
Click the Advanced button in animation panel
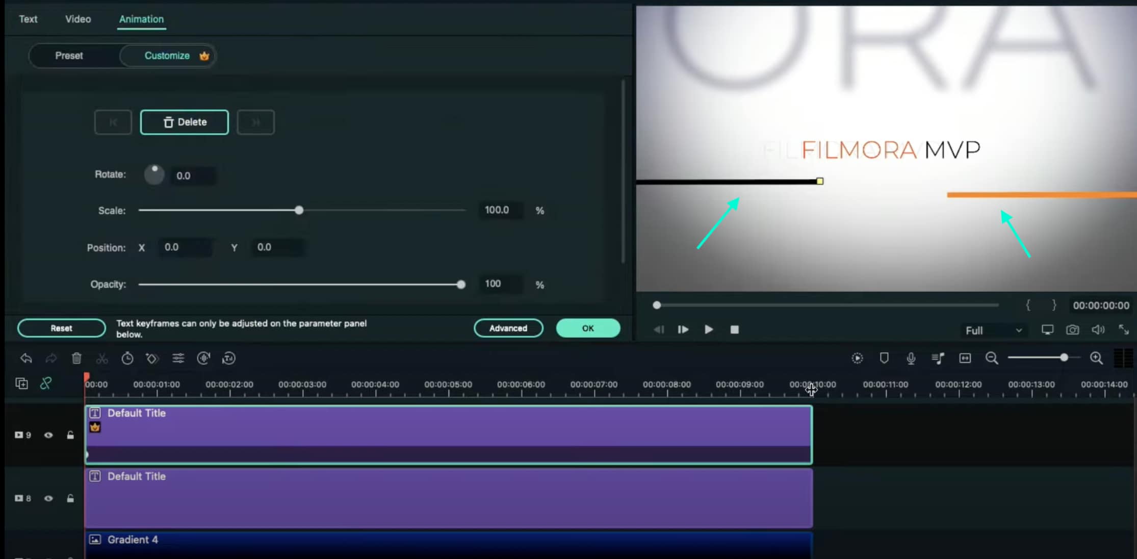click(x=508, y=328)
